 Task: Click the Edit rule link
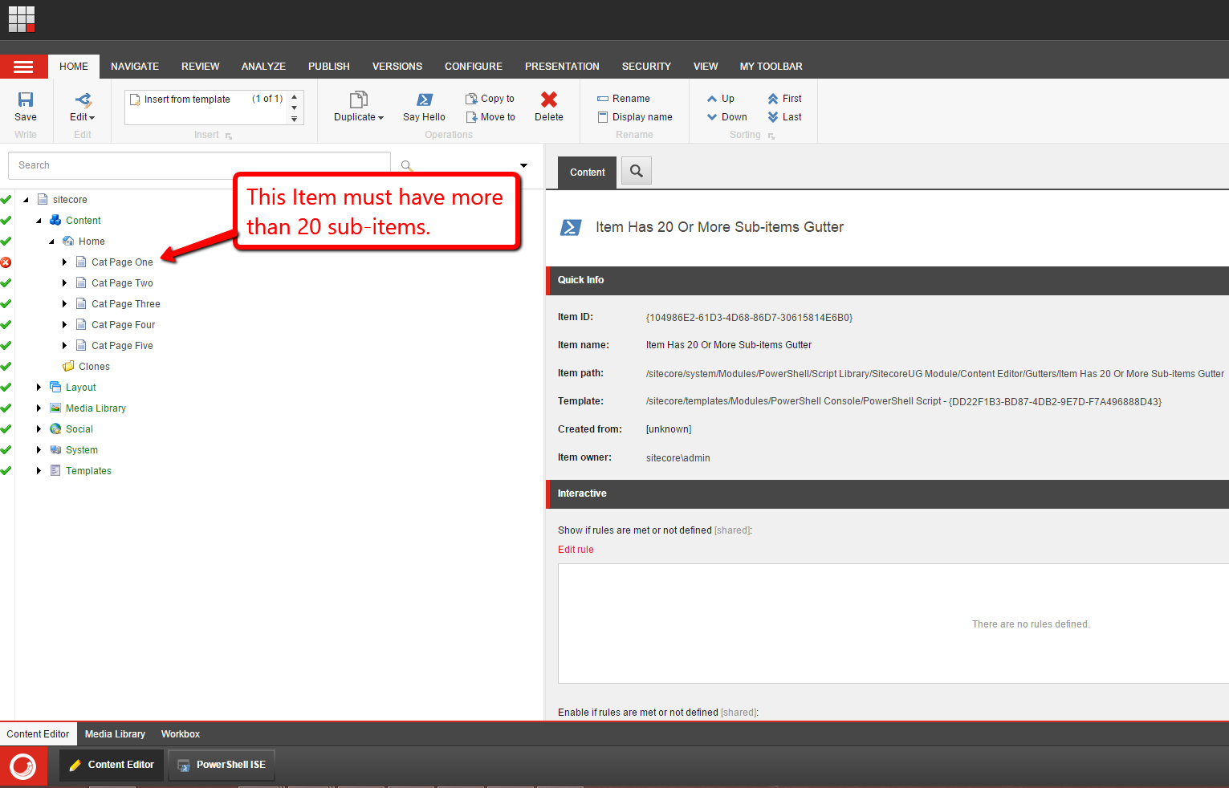tap(576, 550)
